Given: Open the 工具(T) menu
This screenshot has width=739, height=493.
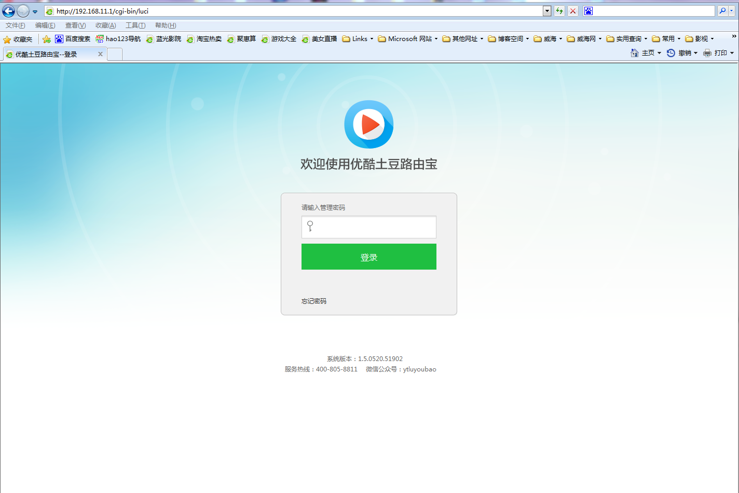Looking at the screenshot, I should point(135,25).
